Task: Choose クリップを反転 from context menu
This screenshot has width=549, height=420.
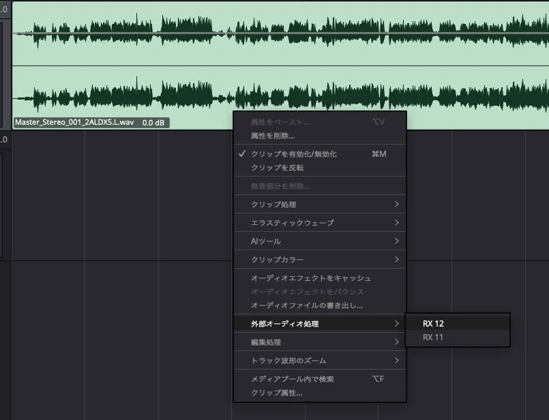Action: [x=320, y=168]
